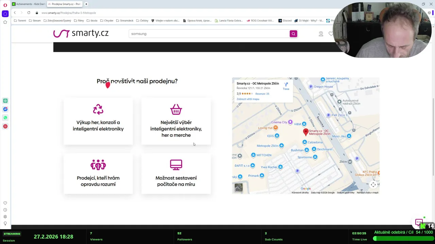Viewport: 435px width, 244px height.
Task: Select the Prodejna Smarty.cz tab
Action: pos(64,4)
